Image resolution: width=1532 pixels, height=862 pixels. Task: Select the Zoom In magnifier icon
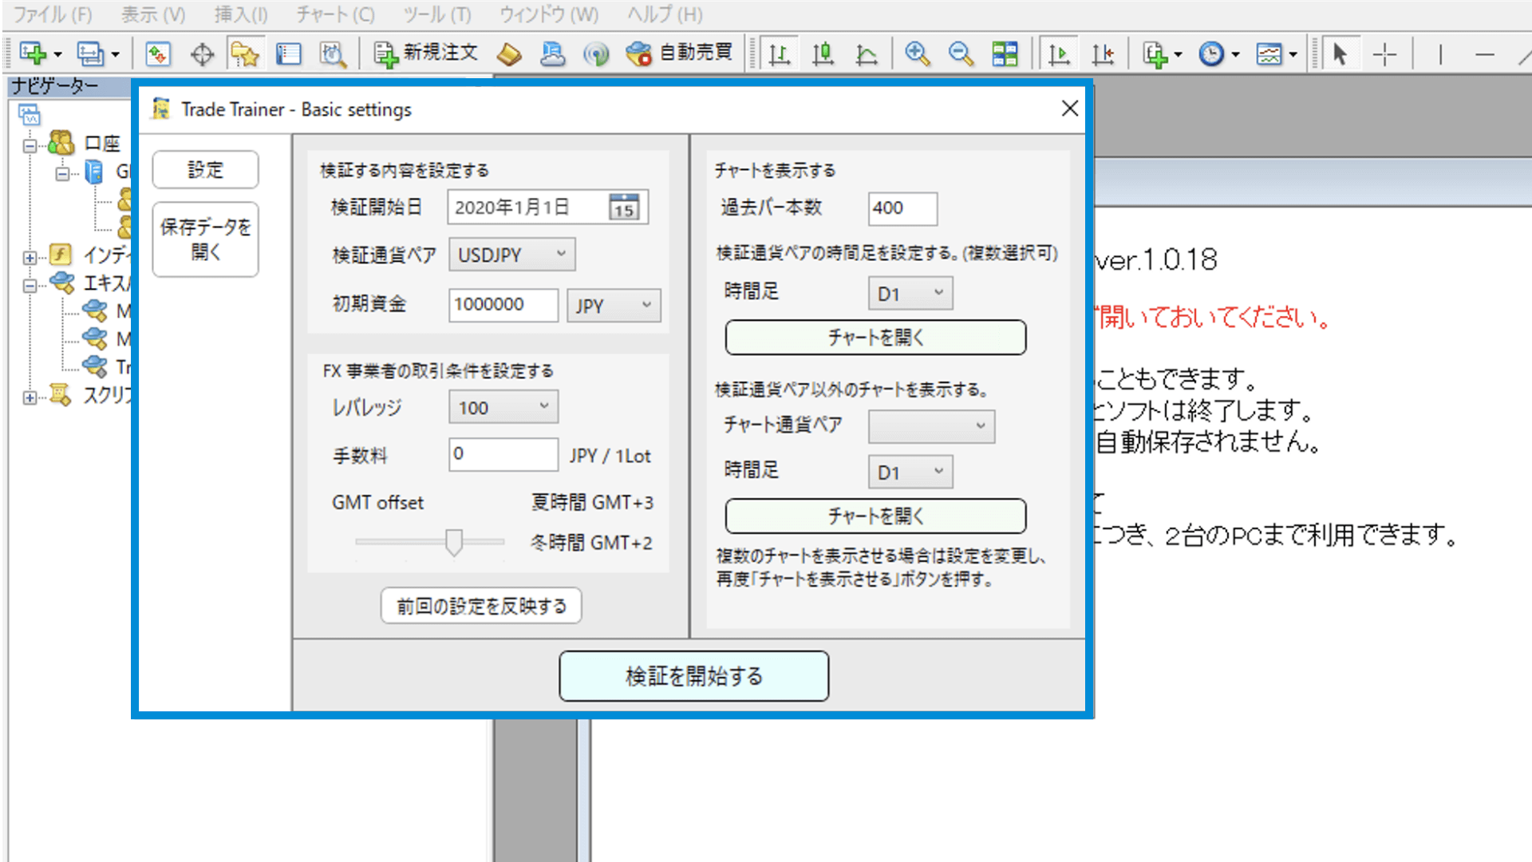pos(917,53)
